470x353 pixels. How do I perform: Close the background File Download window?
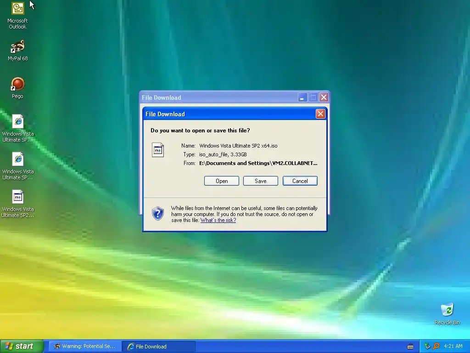coord(324,97)
